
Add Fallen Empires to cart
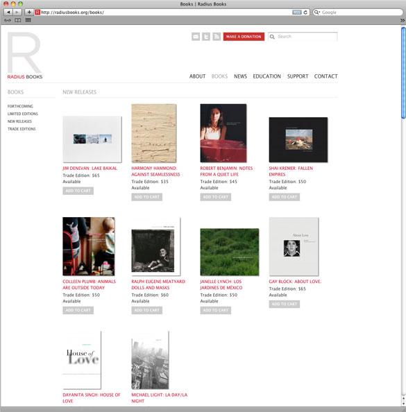point(285,197)
